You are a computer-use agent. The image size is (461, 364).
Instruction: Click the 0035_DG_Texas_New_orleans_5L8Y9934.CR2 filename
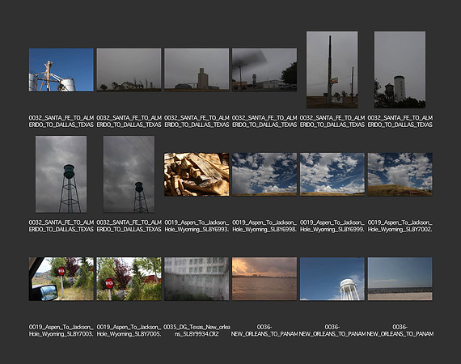click(197, 331)
